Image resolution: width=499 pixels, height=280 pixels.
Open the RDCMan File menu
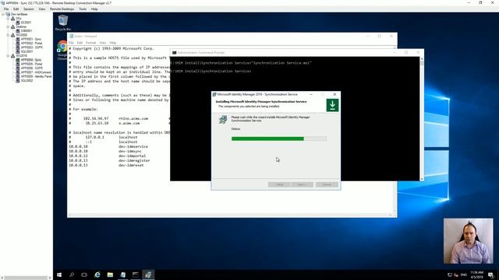tap(6, 9)
